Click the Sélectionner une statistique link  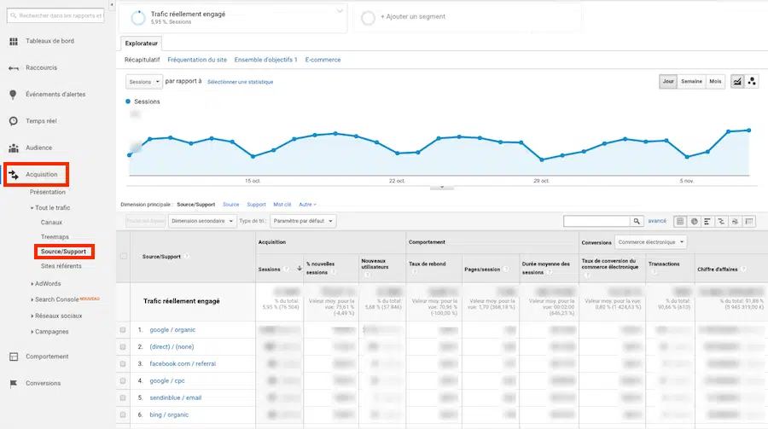click(x=240, y=82)
